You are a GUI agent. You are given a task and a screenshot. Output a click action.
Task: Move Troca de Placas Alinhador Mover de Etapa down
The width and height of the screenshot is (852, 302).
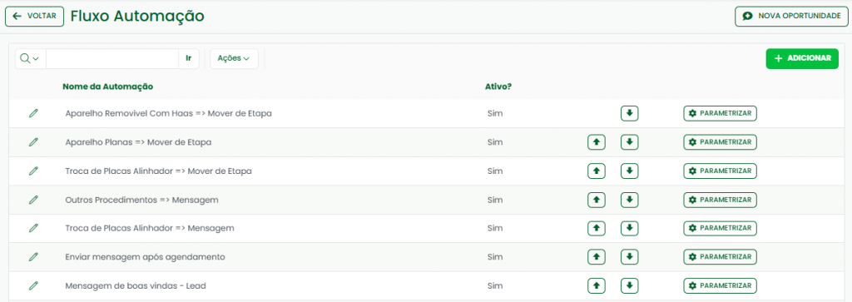[629, 171]
